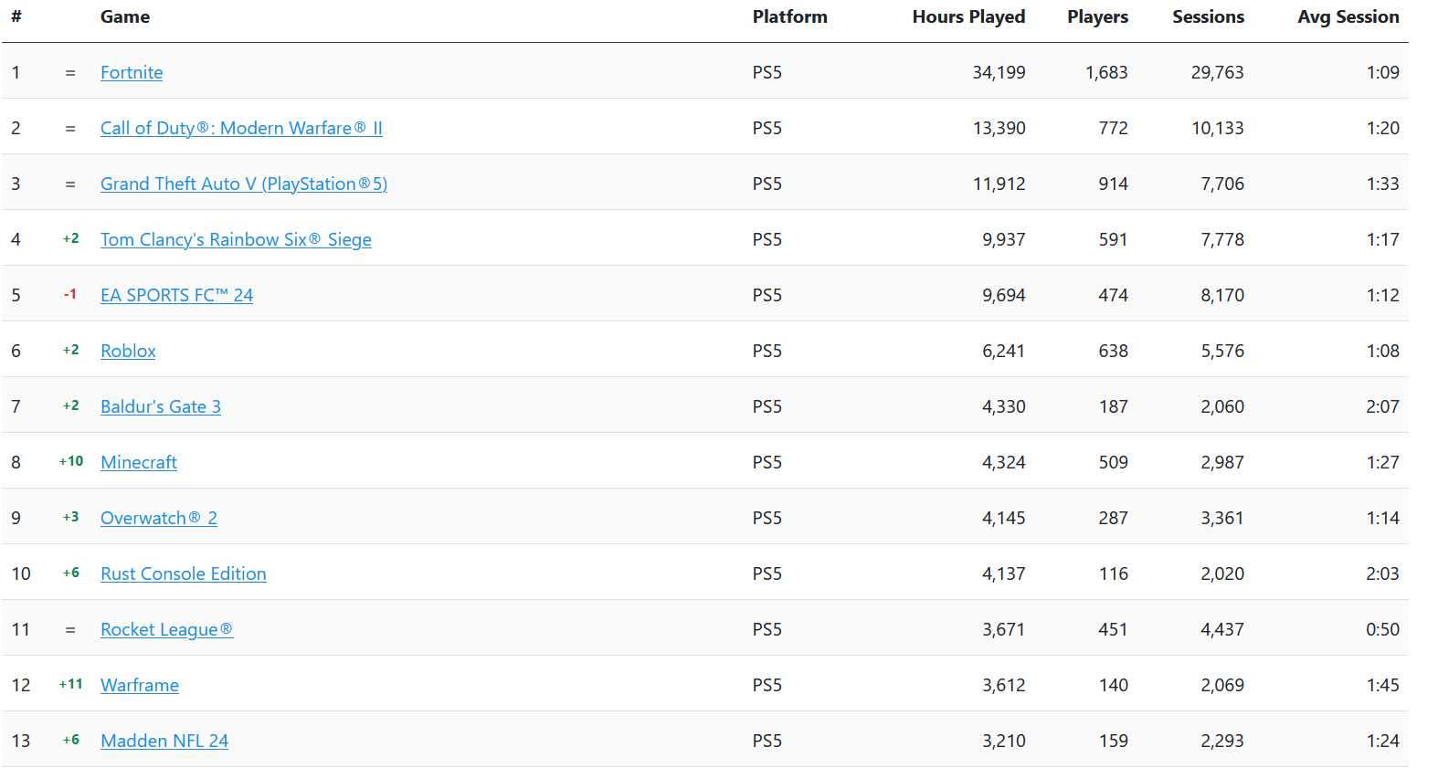
Task: Select Rocket League's average session 0:50
Action: (1382, 629)
